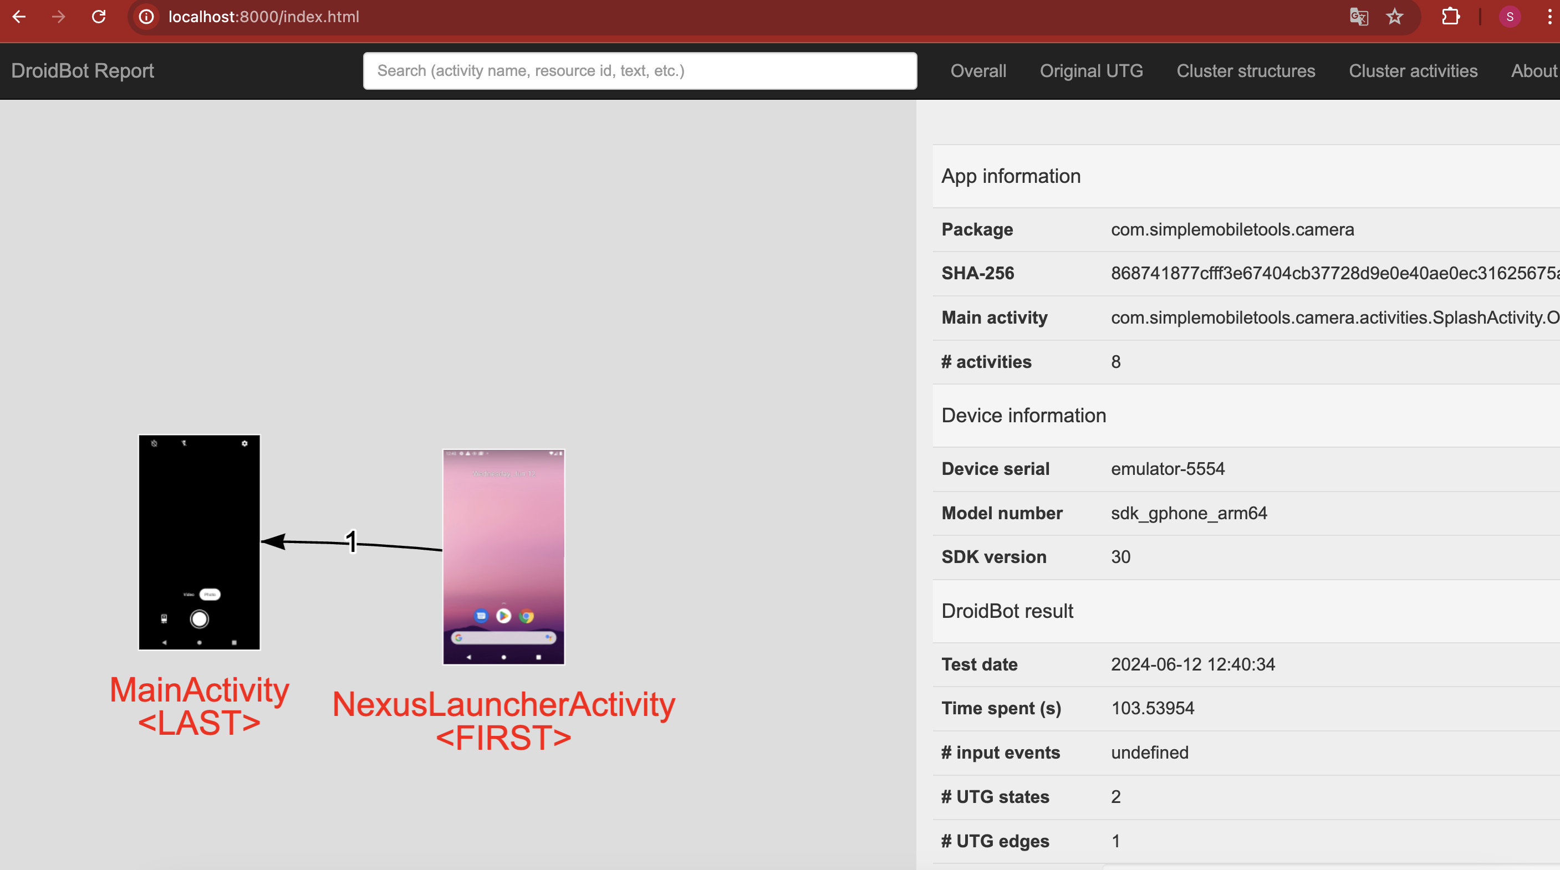Click the translate page icon
This screenshot has height=870, width=1560.
coord(1358,16)
